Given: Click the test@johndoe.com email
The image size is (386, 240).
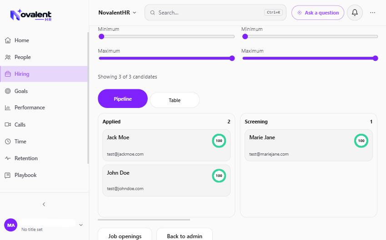Looking at the screenshot, I should 125,189.
